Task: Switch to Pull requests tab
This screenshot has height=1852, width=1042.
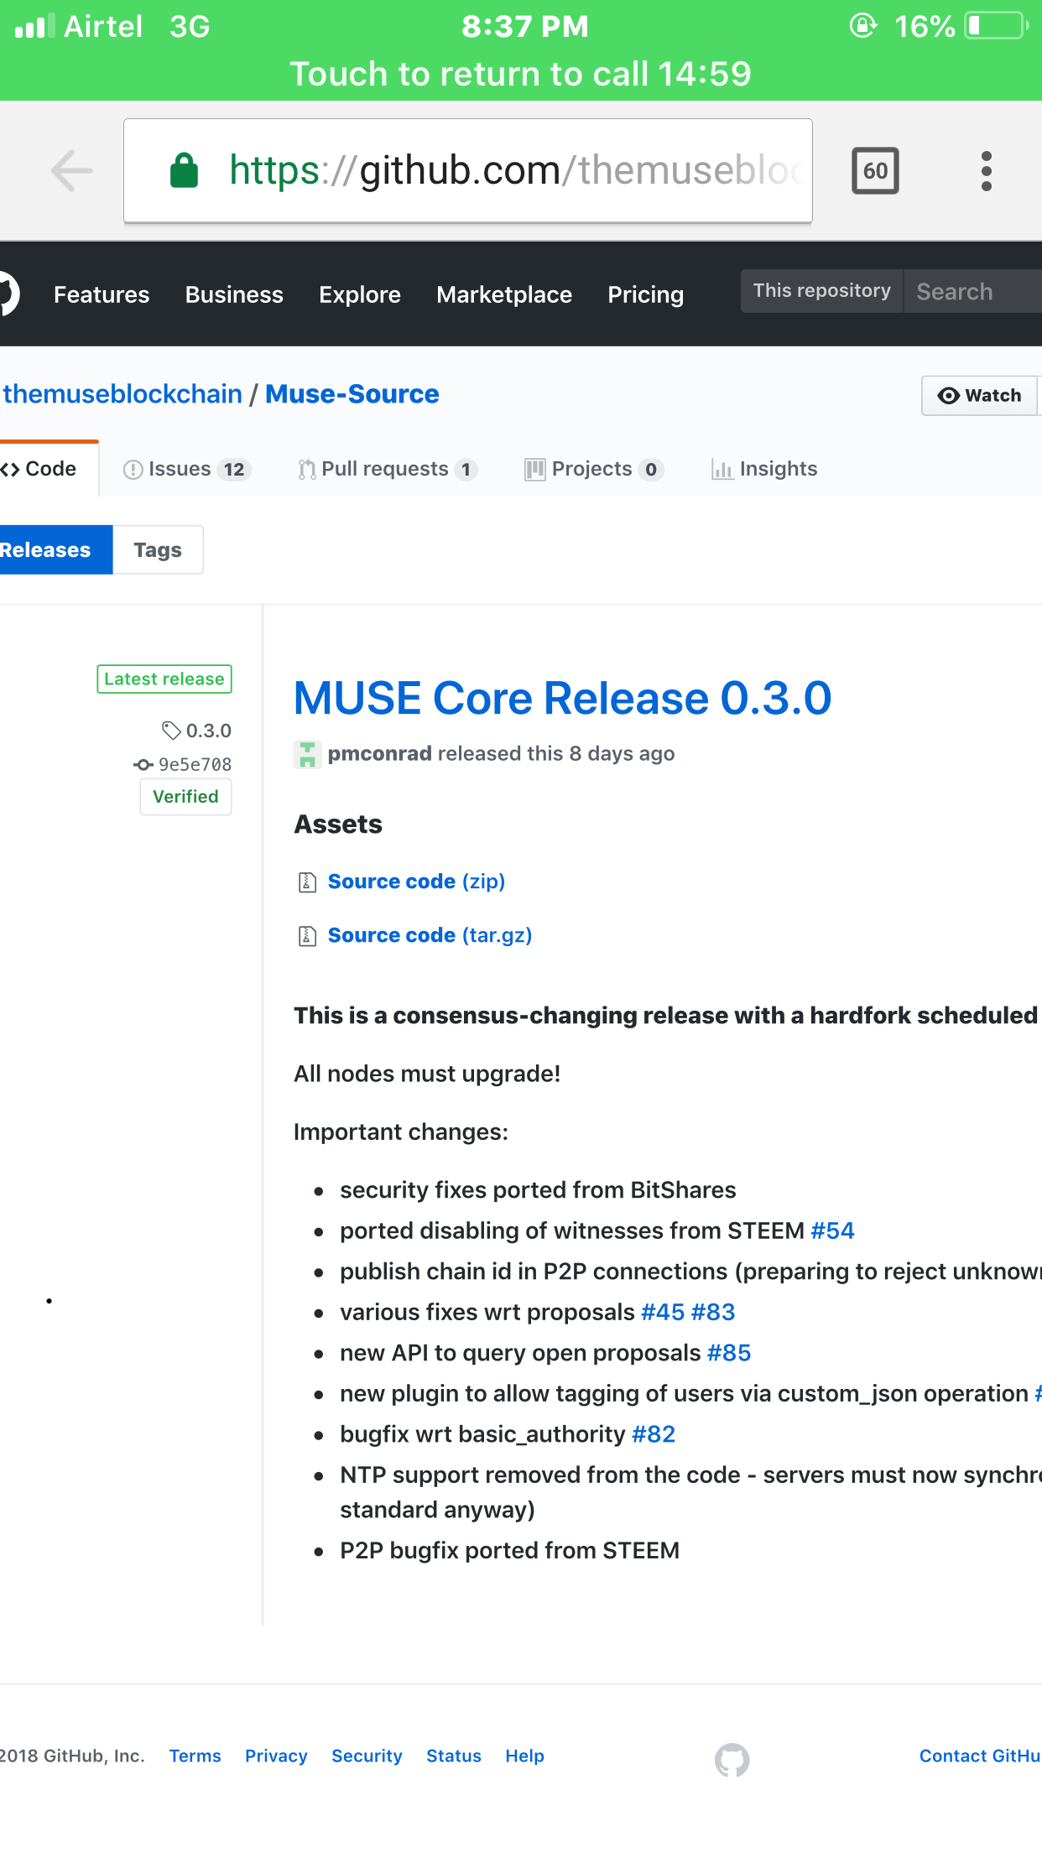Action: 388,469
